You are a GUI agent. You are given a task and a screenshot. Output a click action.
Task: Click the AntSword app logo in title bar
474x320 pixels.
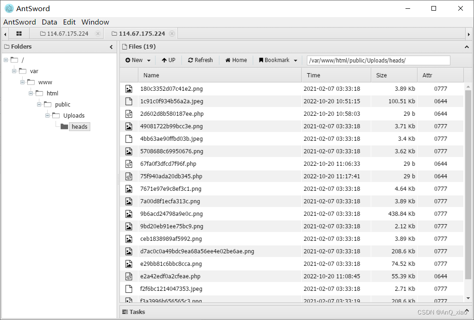click(x=9, y=8)
